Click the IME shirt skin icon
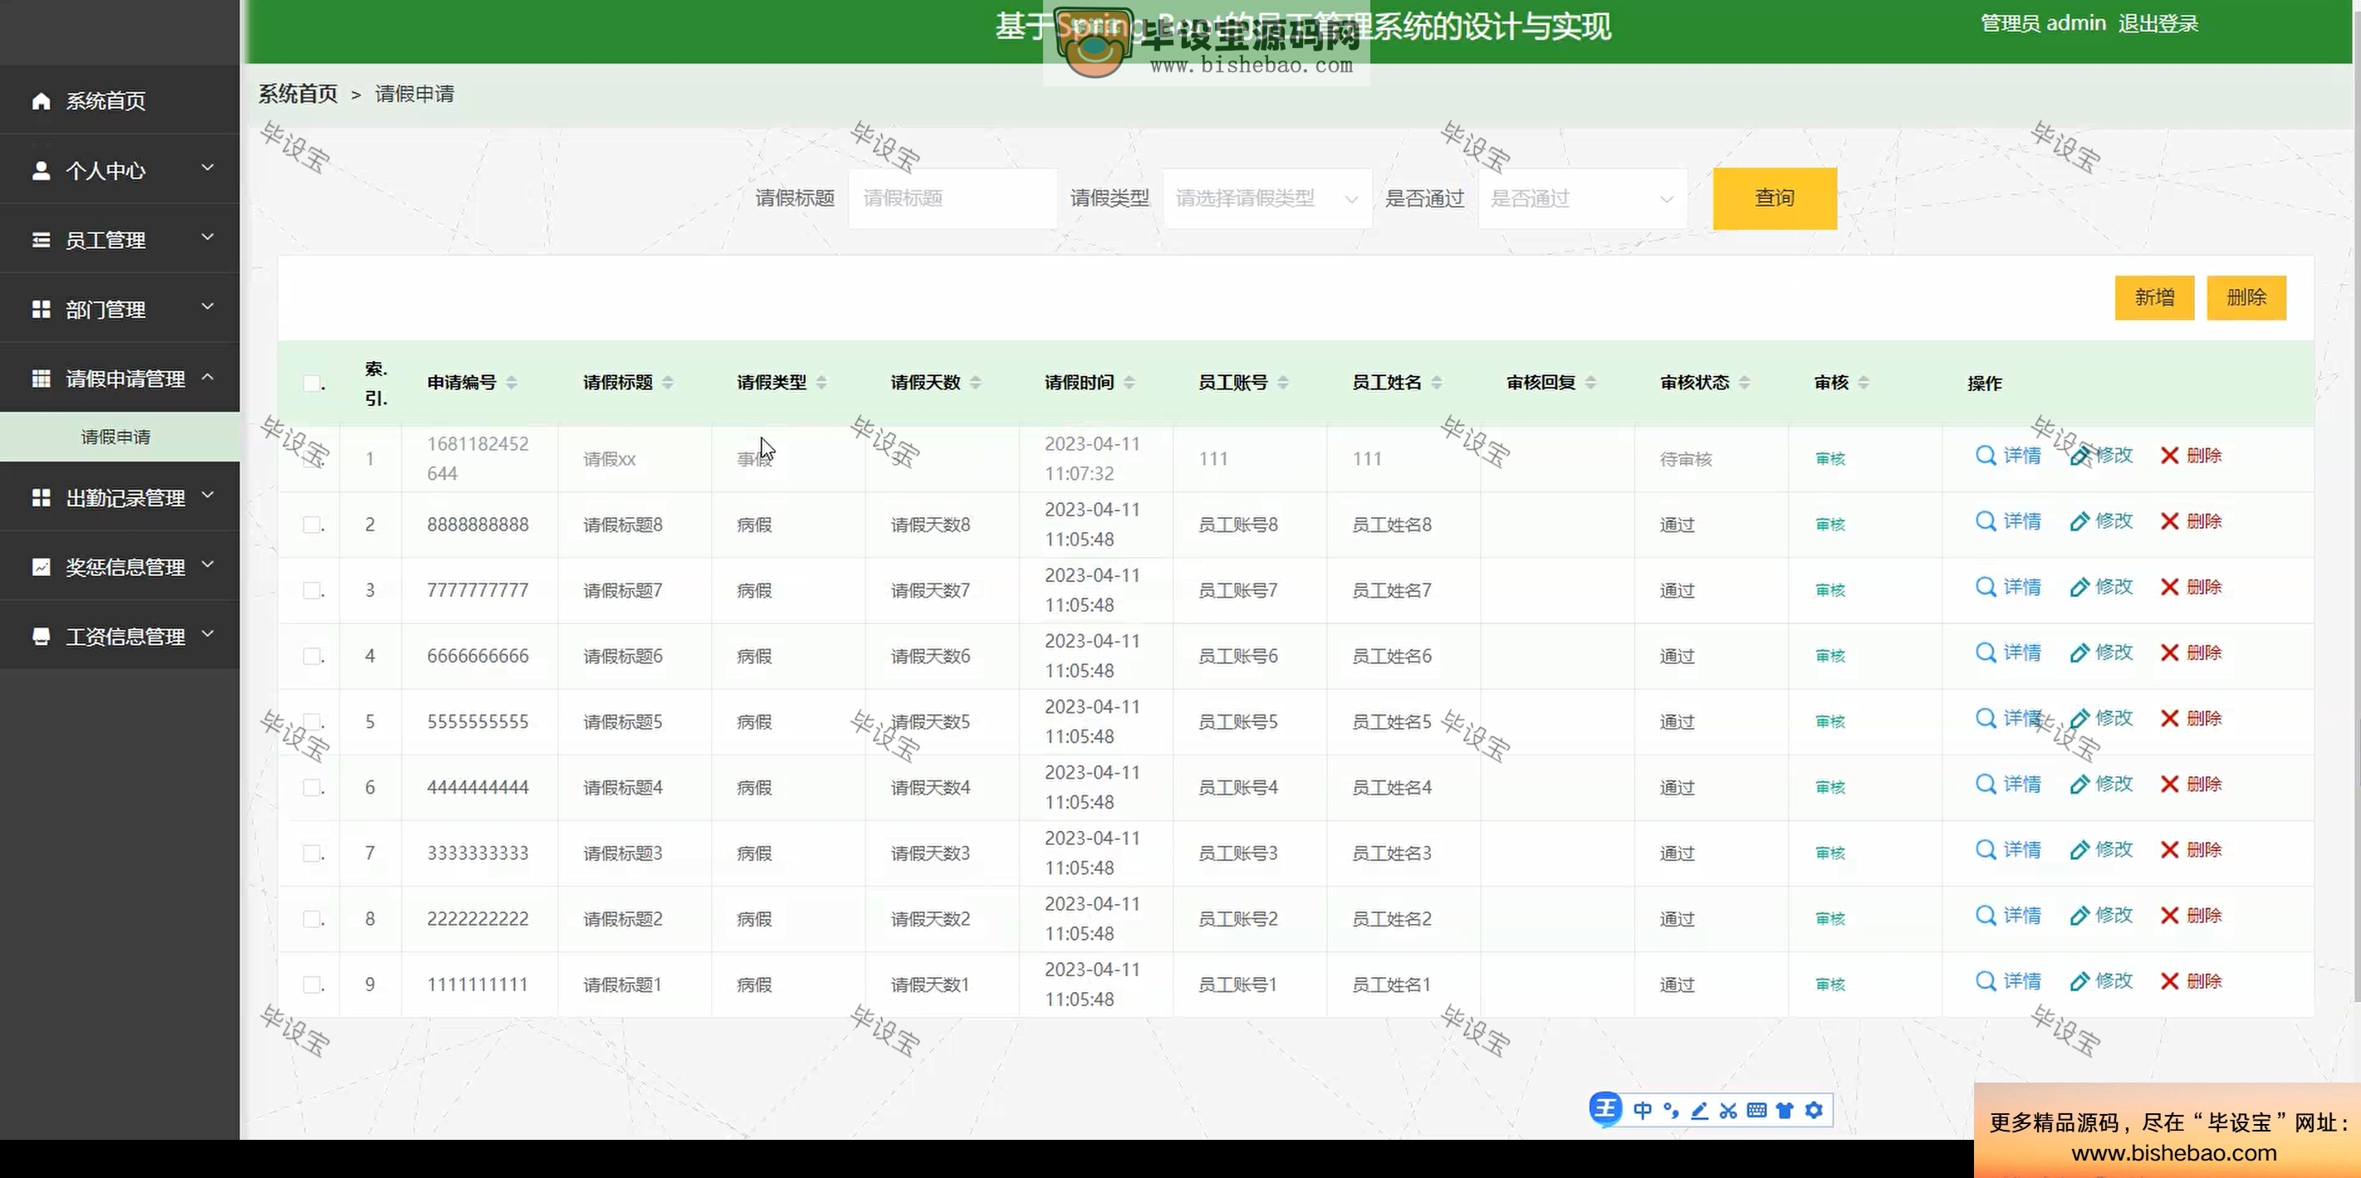This screenshot has height=1178, width=2361. [1785, 1110]
